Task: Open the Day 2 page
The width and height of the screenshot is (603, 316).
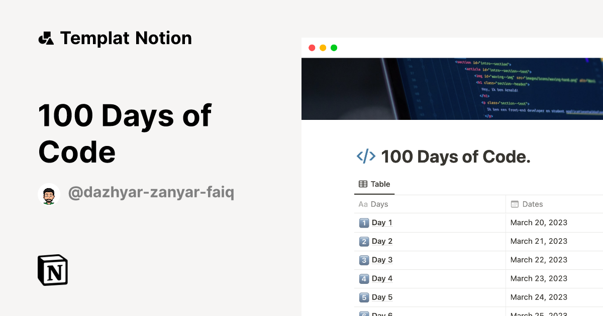Action: pyautogui.click(x=382, y=241)
